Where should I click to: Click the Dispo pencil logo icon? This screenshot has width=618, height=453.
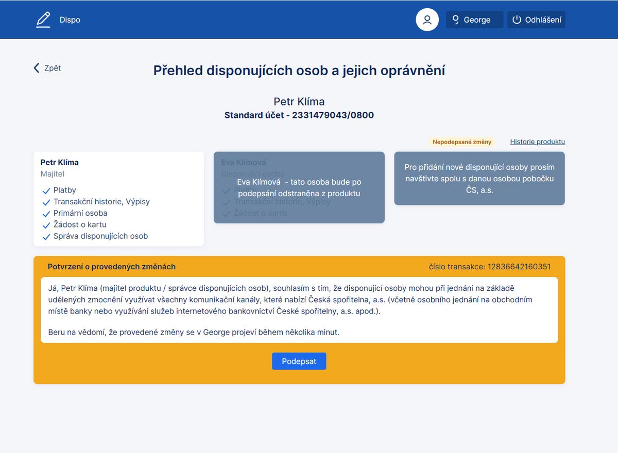click(43, 20)
